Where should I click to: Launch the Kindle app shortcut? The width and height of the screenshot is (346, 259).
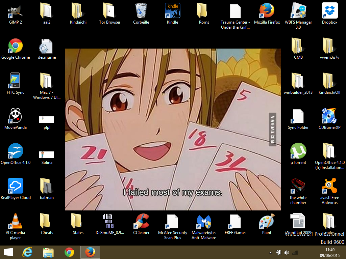(x=173, y=11)
